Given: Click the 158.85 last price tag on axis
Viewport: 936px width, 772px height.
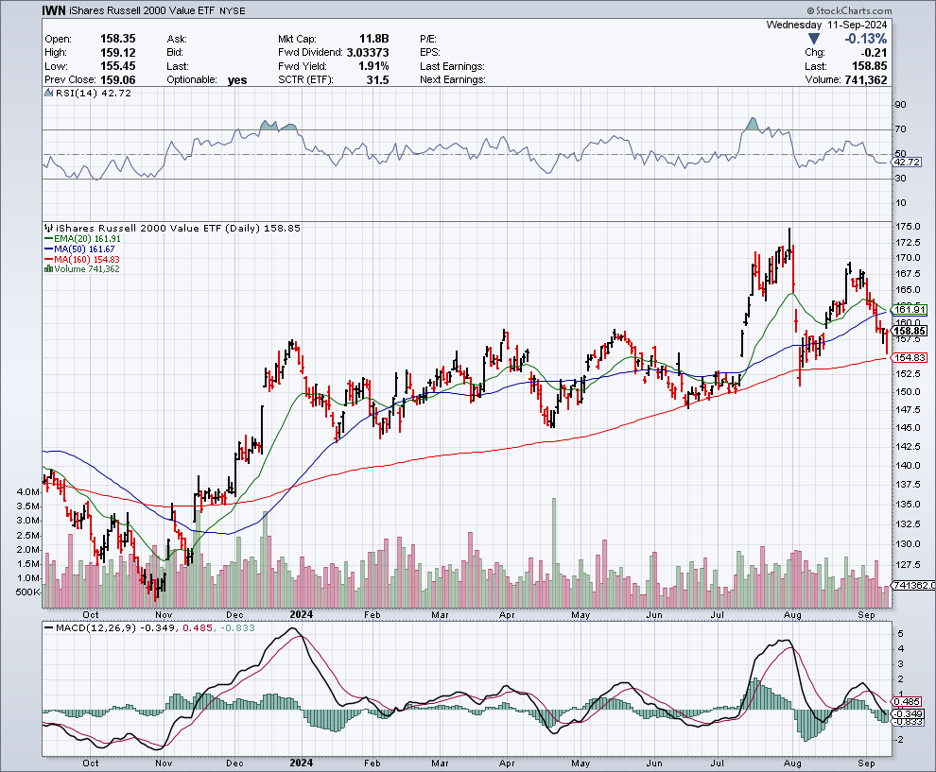Looking at the screenshot, I should pyautogui.click(x=910, y=332).
